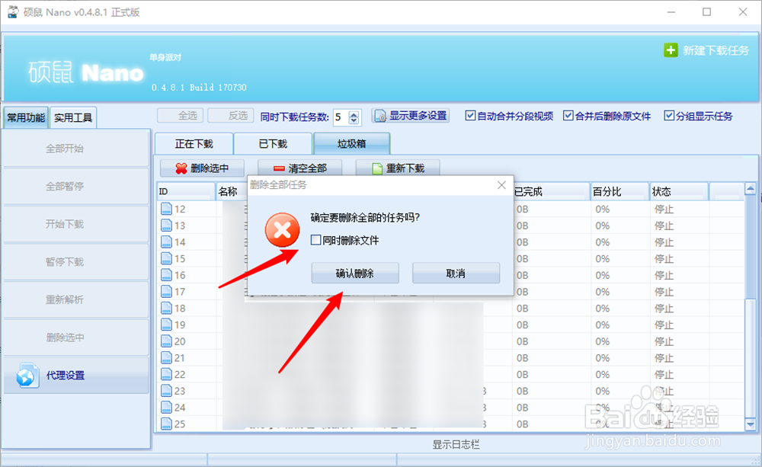Click sidebar 开始下载 button
The width and height of the screenshot is (762, 467).
pyautogui.click(x=76, y=224)
